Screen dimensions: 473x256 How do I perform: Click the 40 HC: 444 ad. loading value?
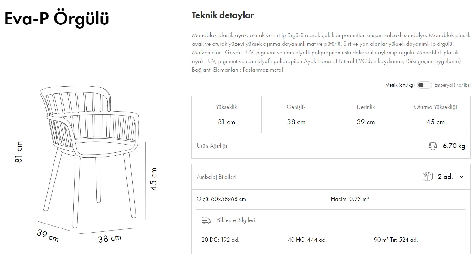tap(307, 240)
